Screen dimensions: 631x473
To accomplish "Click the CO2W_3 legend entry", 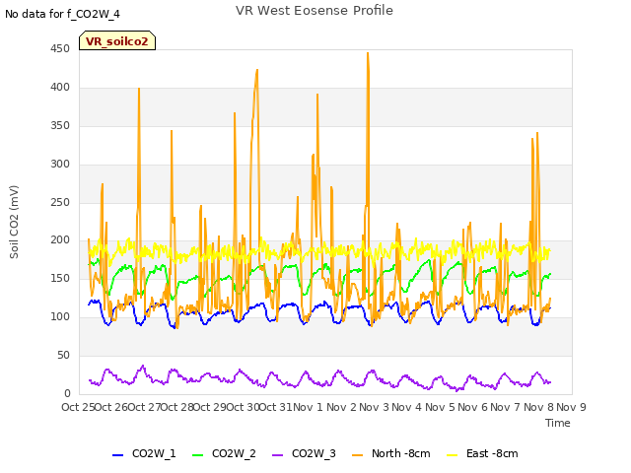I will point(304,453).
